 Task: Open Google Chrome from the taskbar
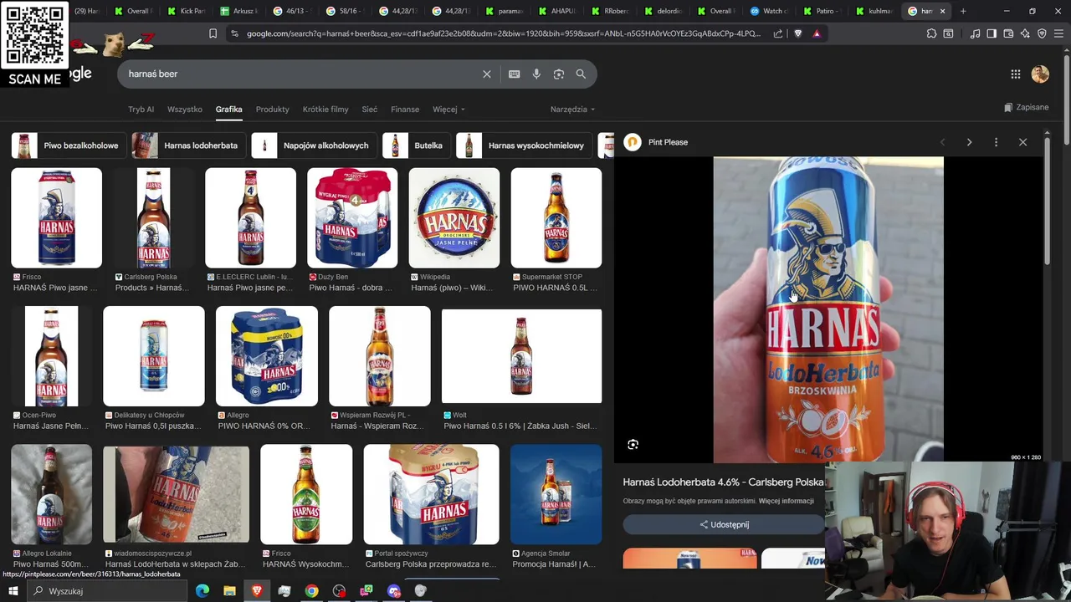tap(311, 591)
